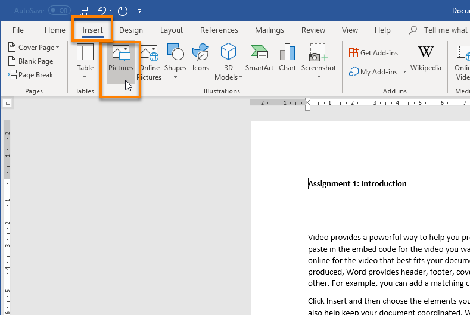Insert a Blank Page
The width and height of the screenshot is (470, 315).
(x=30, y=61)
